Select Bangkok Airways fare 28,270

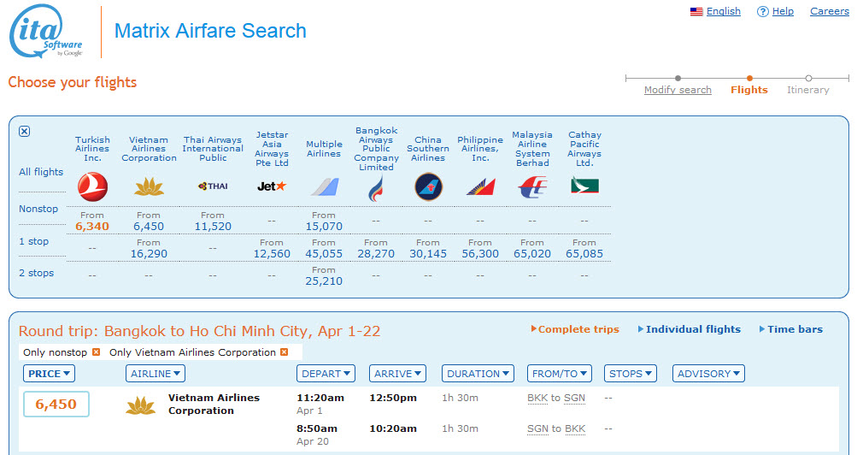coord(376,253)
